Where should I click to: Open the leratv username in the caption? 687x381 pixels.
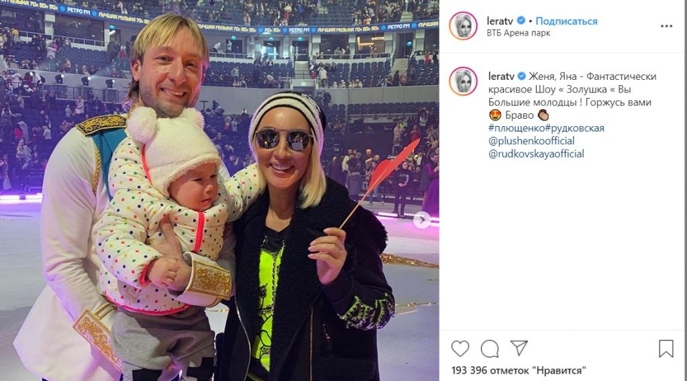point(501,76)
